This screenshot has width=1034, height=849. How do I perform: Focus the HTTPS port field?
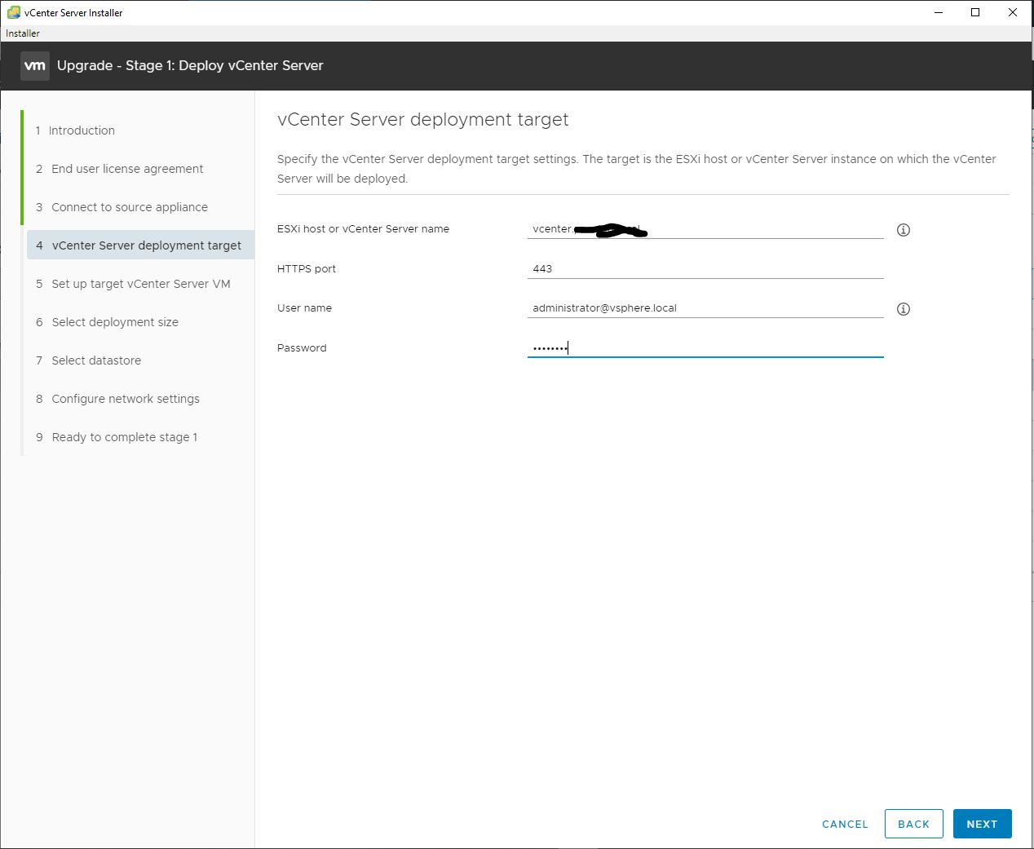pos(705,268)
